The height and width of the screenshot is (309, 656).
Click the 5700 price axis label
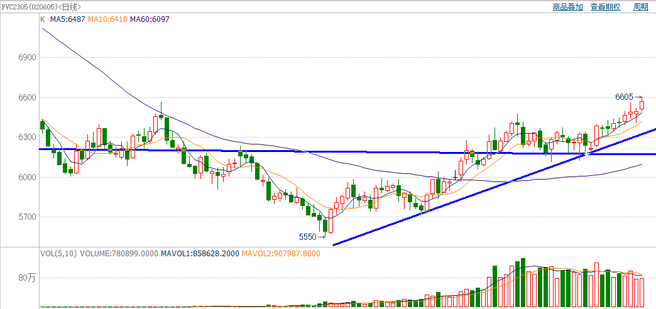pyautogui.click(x=26, y=217)
